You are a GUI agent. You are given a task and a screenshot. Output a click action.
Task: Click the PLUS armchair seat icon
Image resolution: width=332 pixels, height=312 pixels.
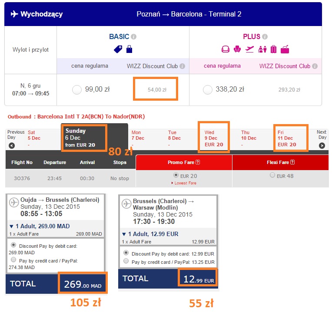point(237,49)
